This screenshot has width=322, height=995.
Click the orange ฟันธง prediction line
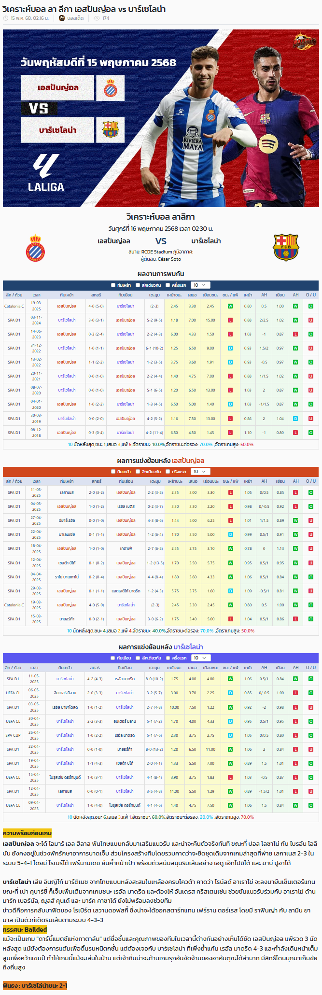pyautogui.click(x=35, y=985)
